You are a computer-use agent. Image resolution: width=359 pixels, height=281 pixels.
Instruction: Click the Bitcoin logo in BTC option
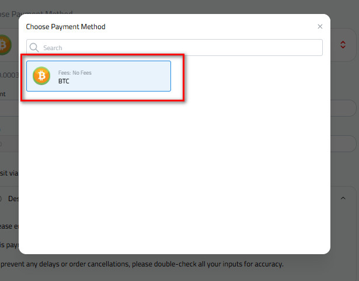[x=41, y=76]
